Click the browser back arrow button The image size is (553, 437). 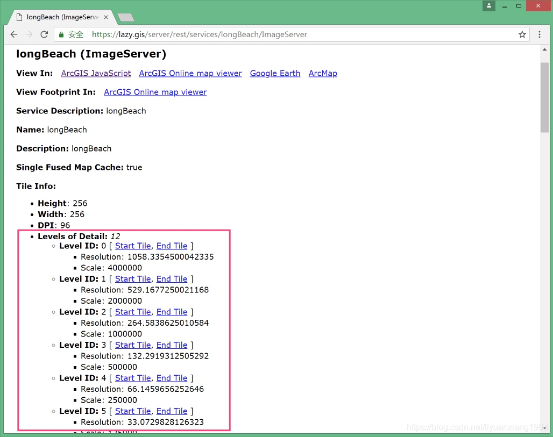coord(14,34)
